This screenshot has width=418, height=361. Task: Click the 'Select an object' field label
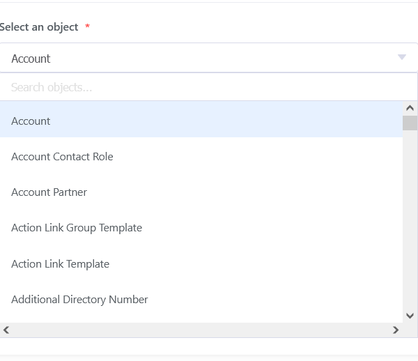[39, 27]
